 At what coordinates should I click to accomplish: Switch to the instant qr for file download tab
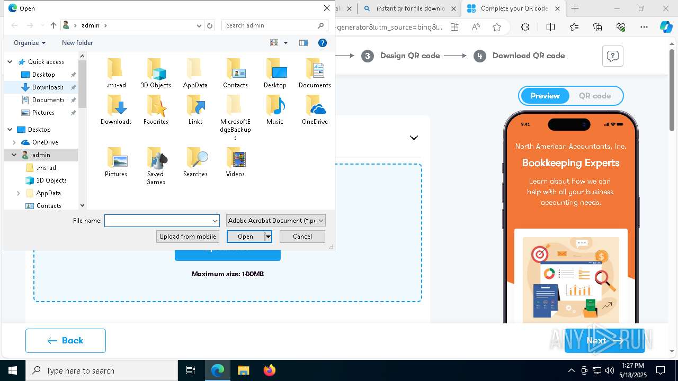click(x=410, y=8)
